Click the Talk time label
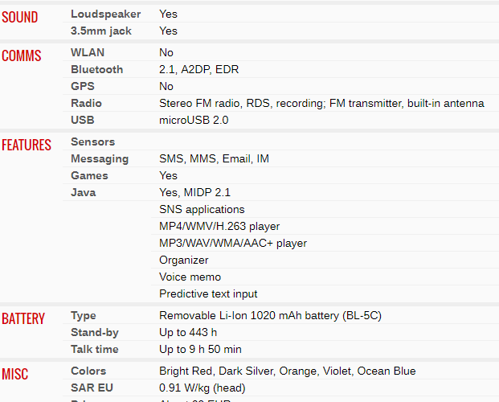Screen dimensions: 499x402 tap(94, 349)
